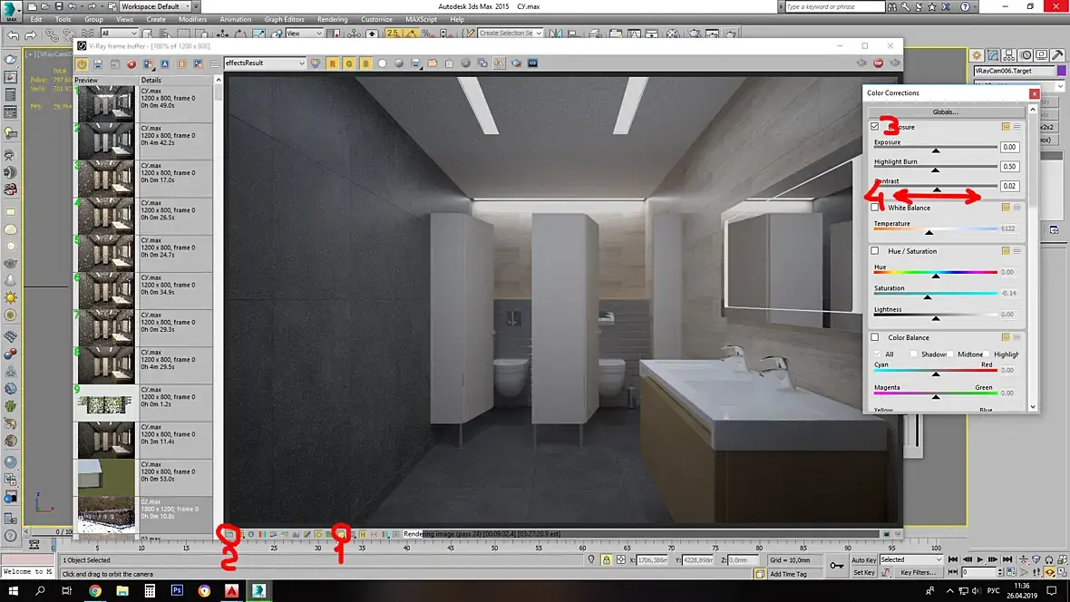Click the Redo arrow in main toolbar
The height and width of the screenshot is (602, 1070).
(31, 34)
